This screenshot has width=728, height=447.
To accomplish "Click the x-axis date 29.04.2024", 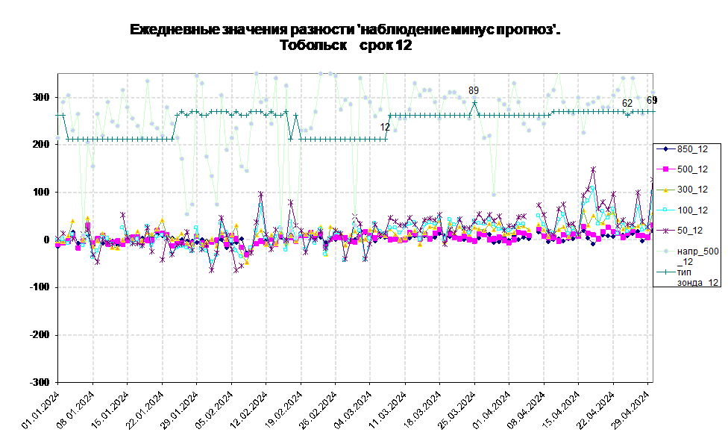I will point(632,410).
